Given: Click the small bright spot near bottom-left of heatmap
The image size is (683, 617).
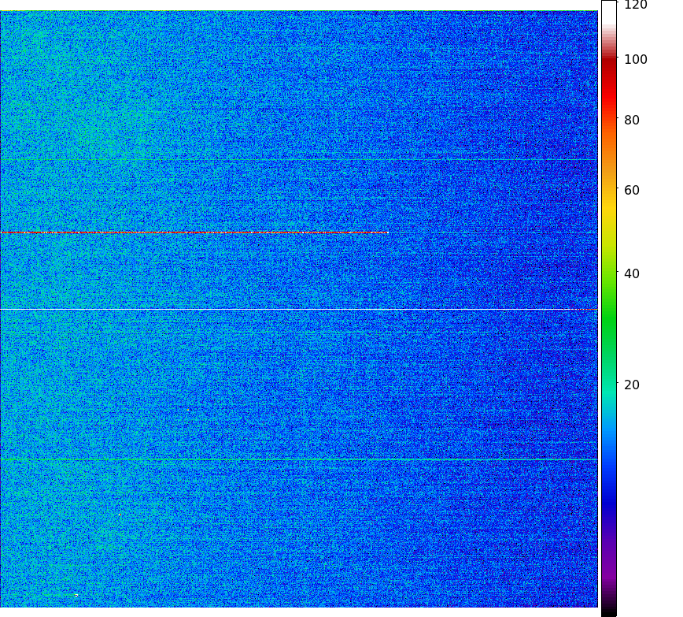Looking at the screenshot, I should tap(76, 595).
